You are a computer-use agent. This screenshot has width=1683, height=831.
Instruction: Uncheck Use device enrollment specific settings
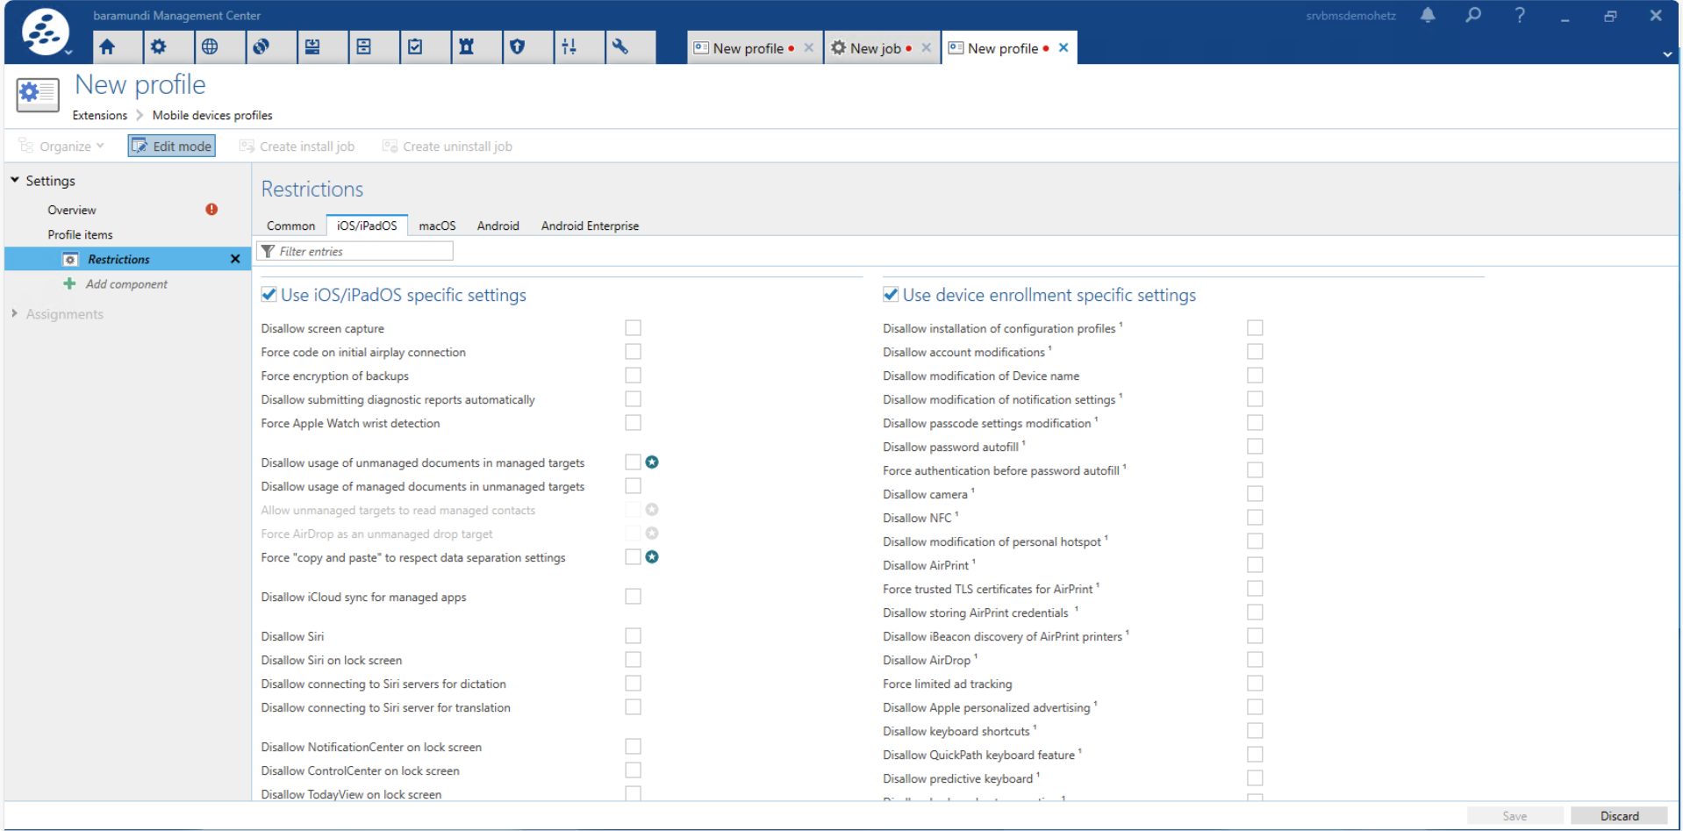point(891,295)
